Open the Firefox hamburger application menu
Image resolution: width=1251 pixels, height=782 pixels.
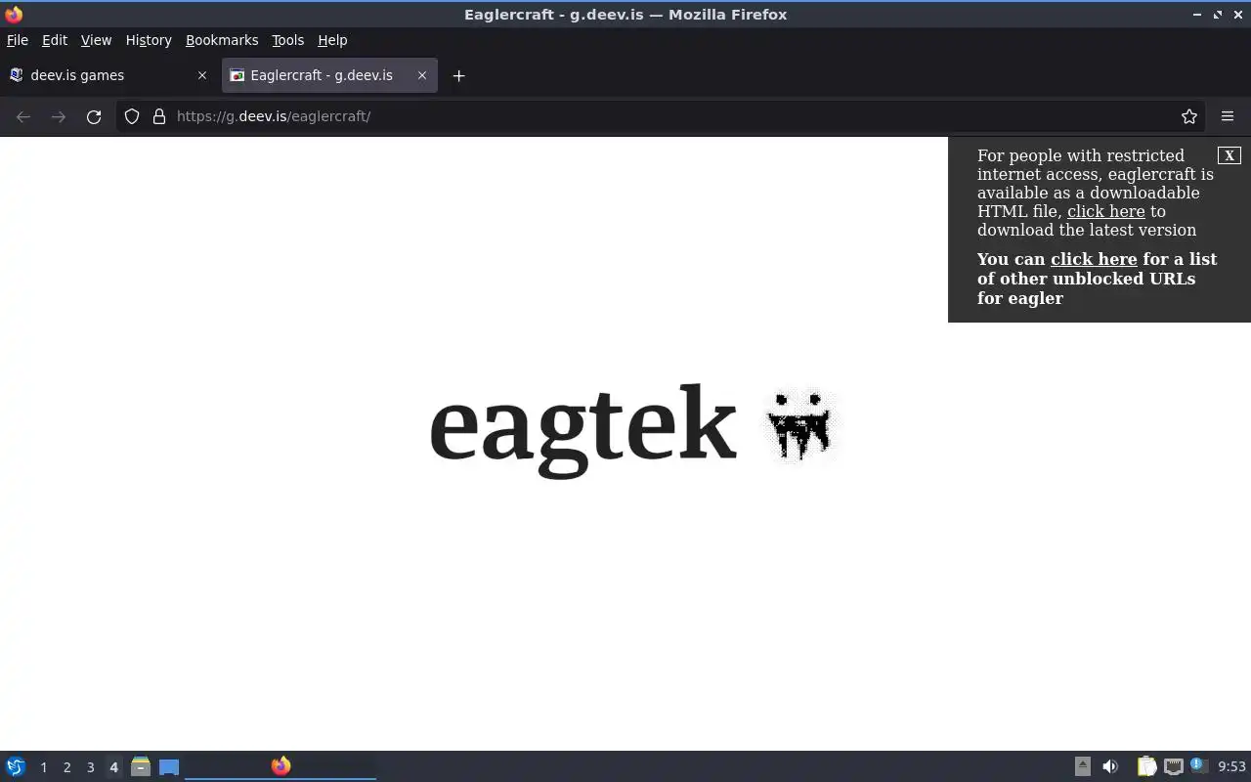pos(1228,116)
